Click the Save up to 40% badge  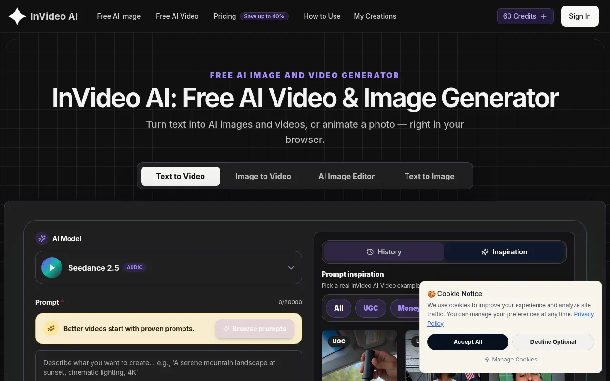(x=264, y=16)
